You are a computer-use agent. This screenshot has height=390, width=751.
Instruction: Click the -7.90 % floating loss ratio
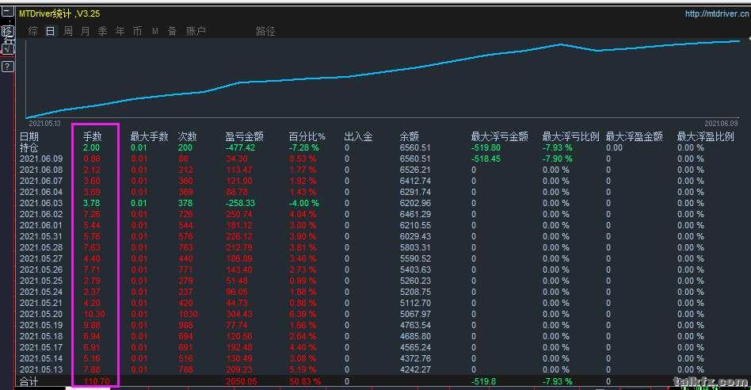coord(557,159)
